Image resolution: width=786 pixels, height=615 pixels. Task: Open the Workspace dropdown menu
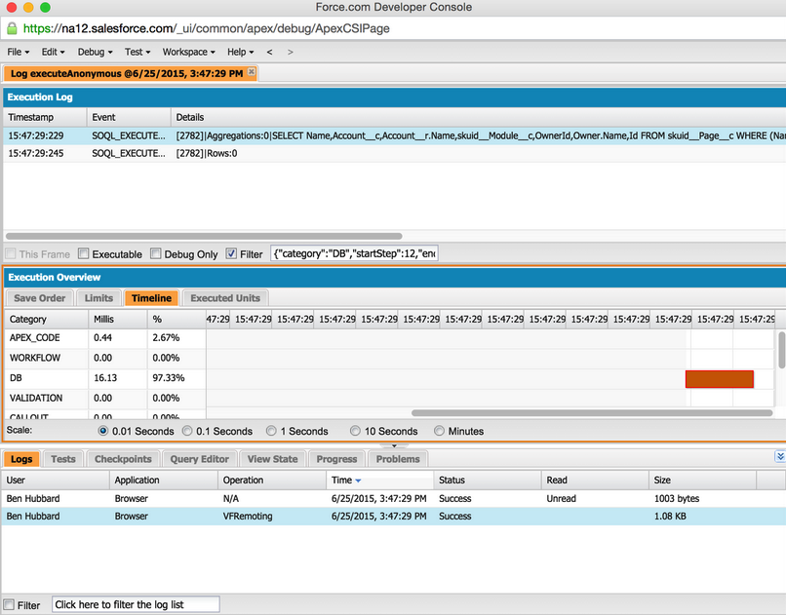189,52
